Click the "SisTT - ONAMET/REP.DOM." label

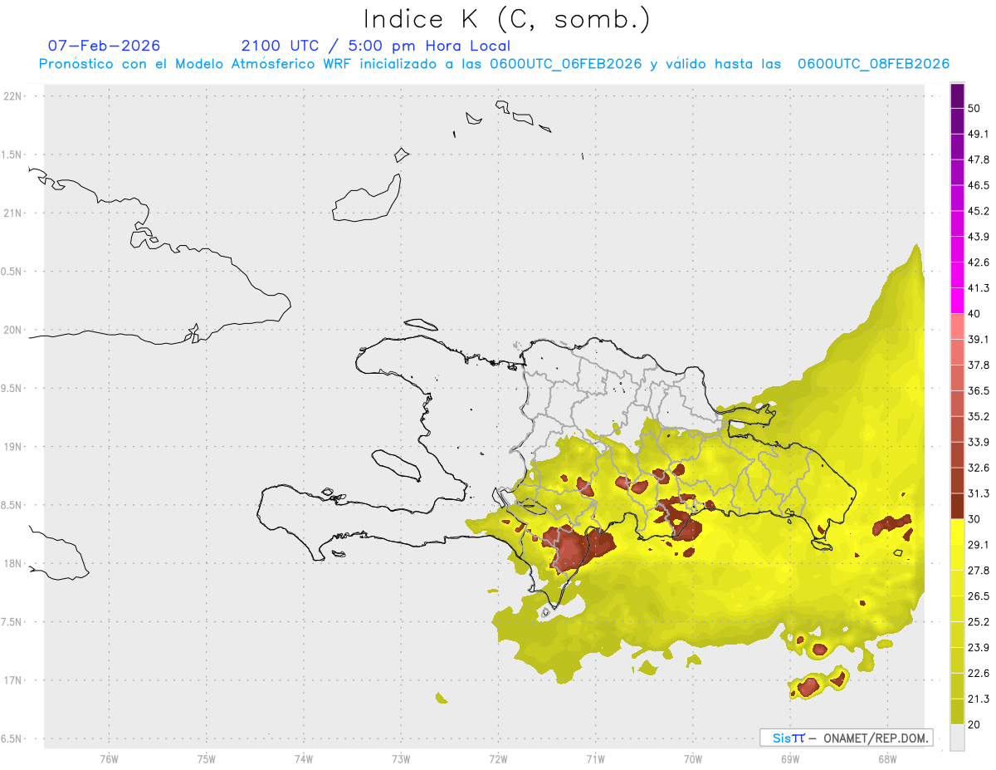tap(847, 738)
